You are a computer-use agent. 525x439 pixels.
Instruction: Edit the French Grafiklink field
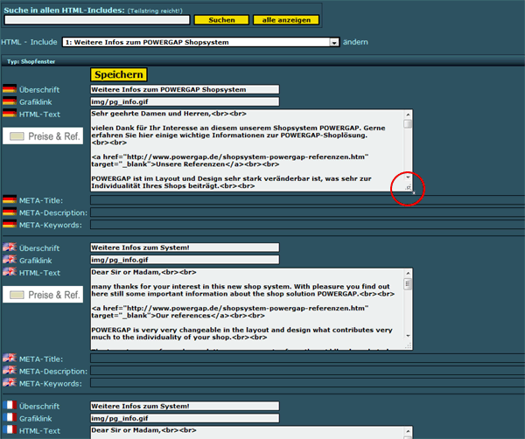click(185, 418)
